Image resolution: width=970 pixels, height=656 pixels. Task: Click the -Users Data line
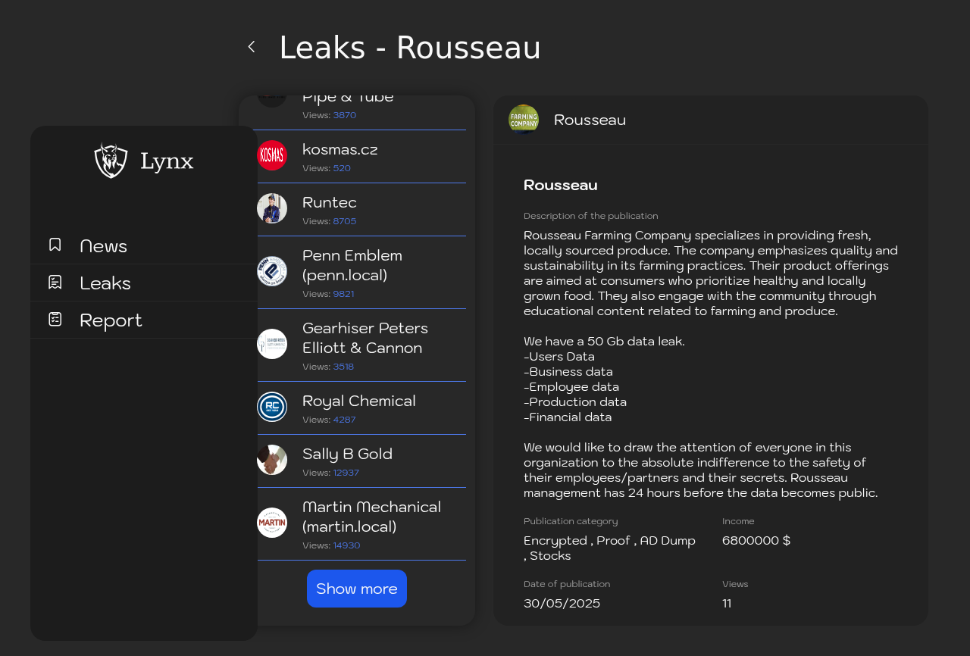559,356
